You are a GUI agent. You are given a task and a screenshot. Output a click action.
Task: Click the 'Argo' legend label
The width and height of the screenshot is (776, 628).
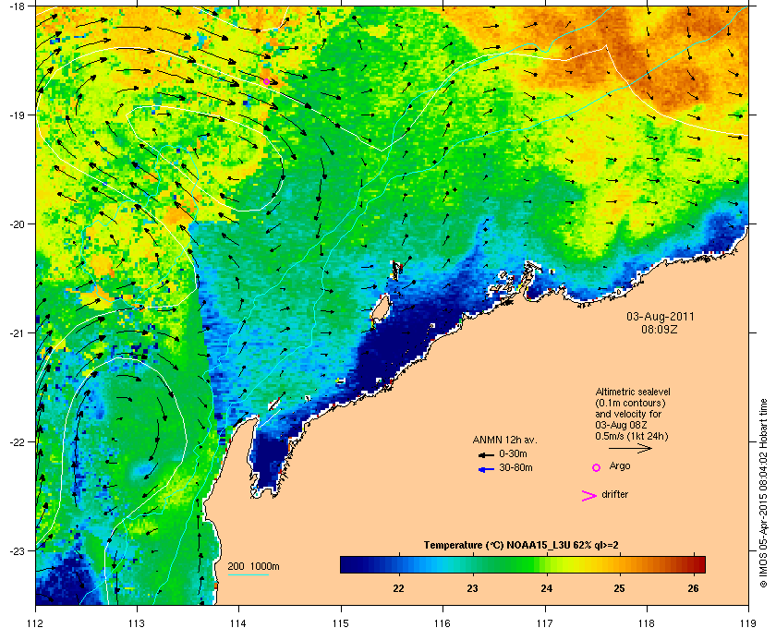tap(620, 466)
